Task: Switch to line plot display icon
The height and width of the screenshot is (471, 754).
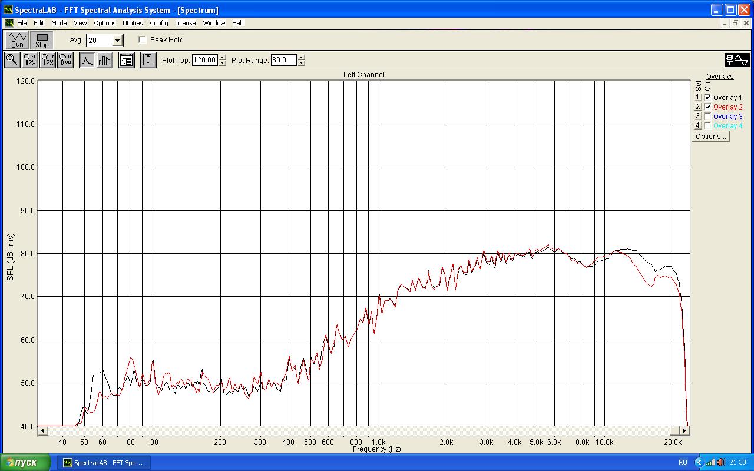Action: click(87, 60)
